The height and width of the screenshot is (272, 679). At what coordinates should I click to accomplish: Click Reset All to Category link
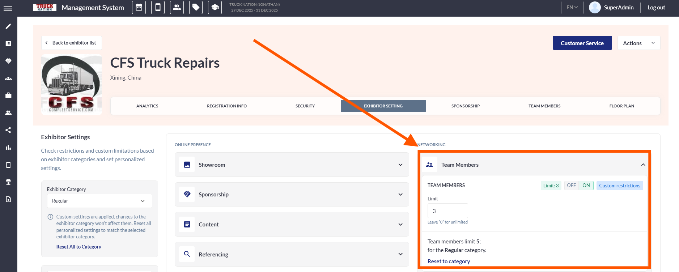pyautogui.click(x=78, y=247)
